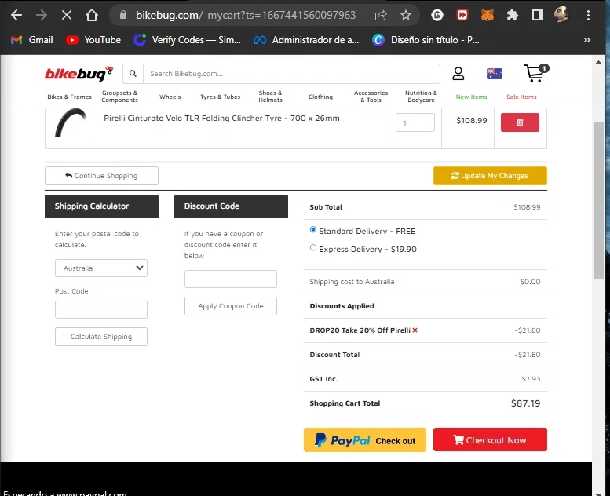
Task: Open the user account icon
Action: (458, 74)
